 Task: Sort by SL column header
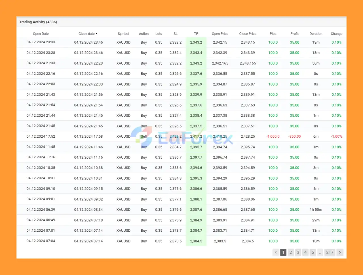point(176,34)
